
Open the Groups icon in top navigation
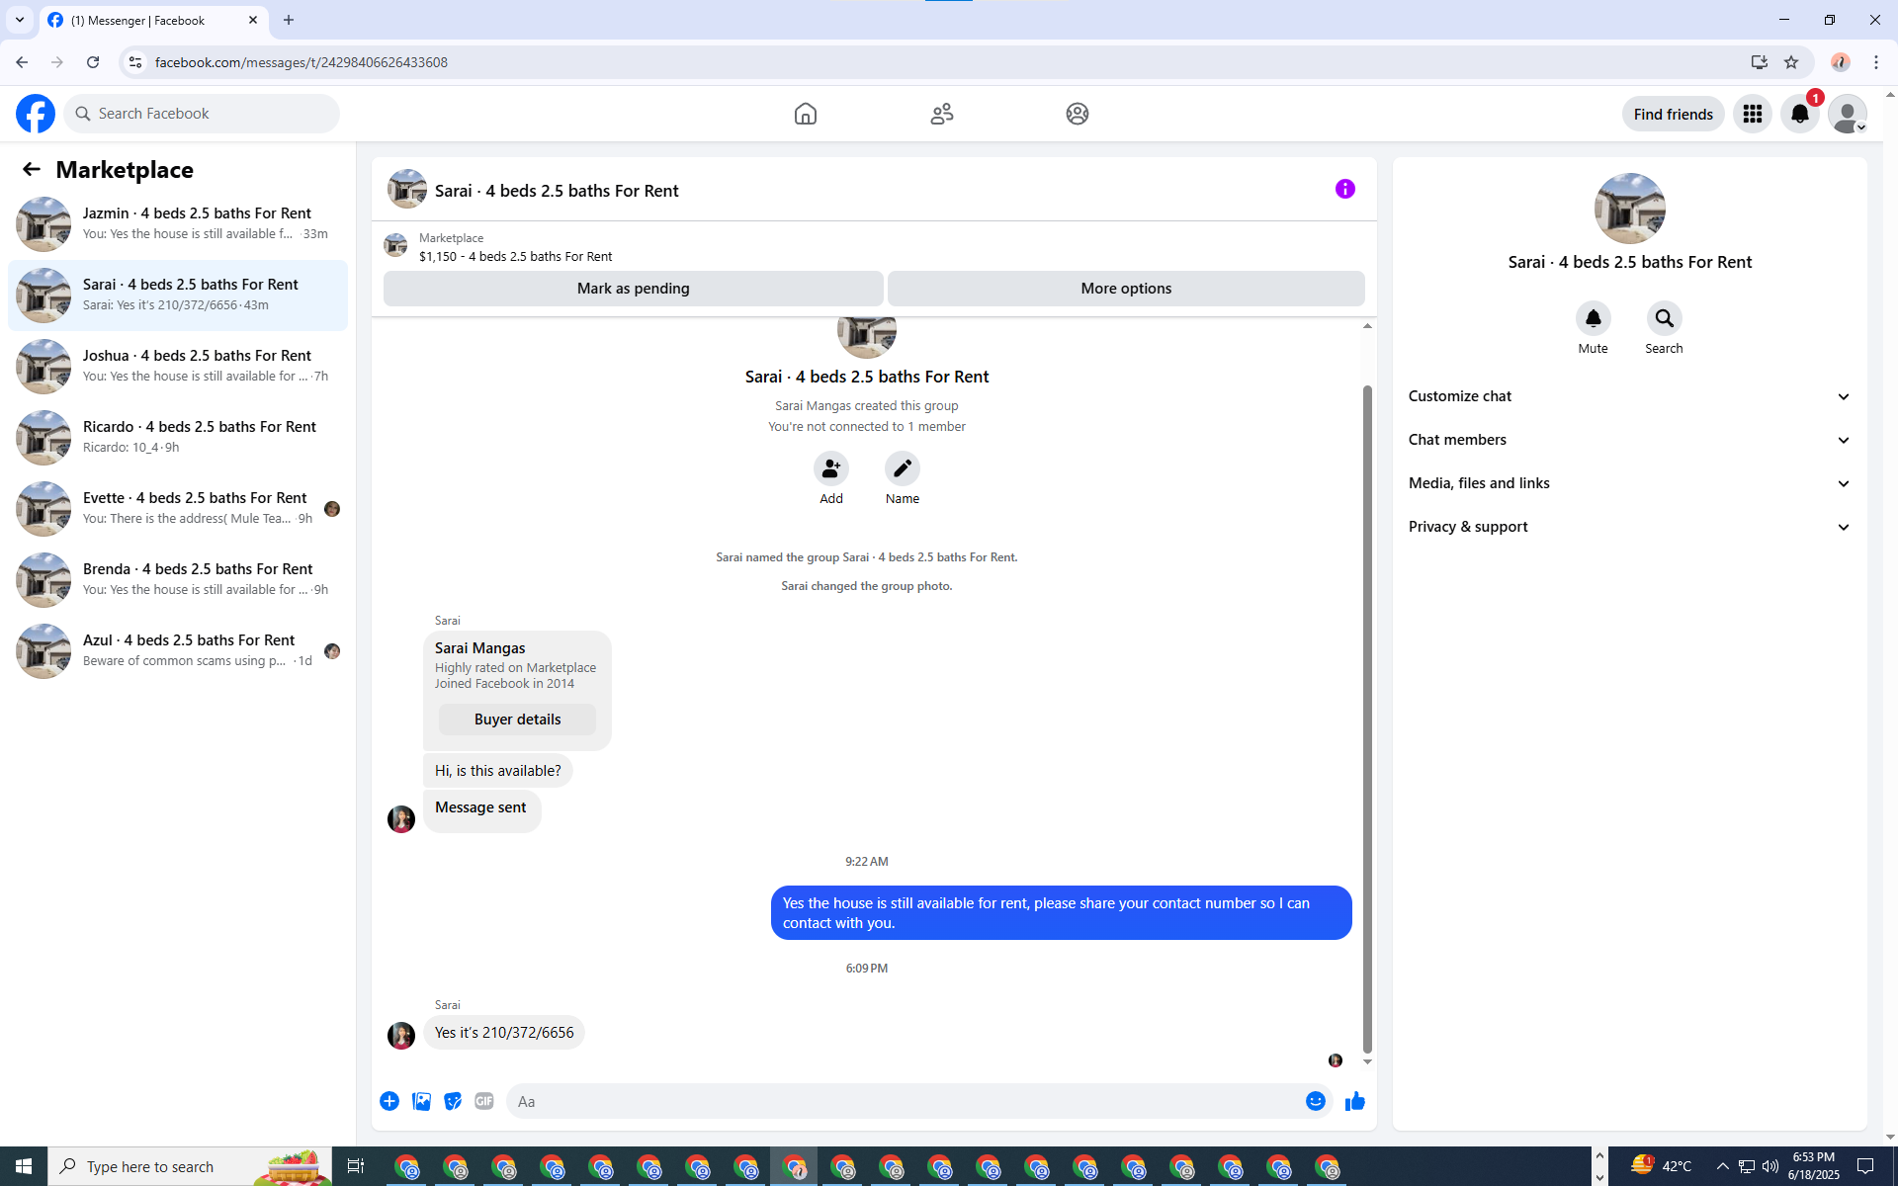point(1078,114)
